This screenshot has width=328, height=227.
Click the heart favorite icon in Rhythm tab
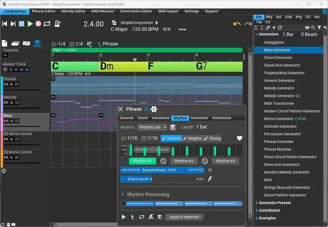(239, 138)
